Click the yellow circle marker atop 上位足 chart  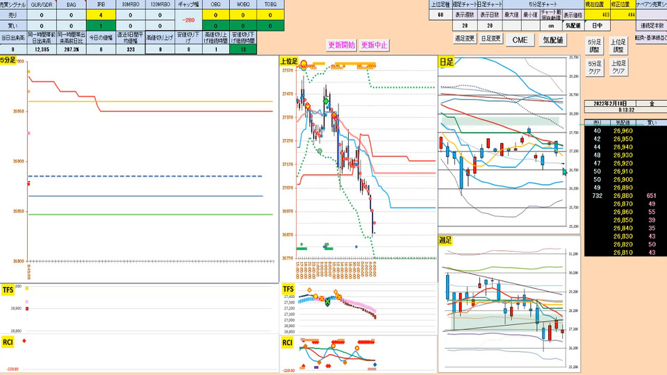click(304, 65)
